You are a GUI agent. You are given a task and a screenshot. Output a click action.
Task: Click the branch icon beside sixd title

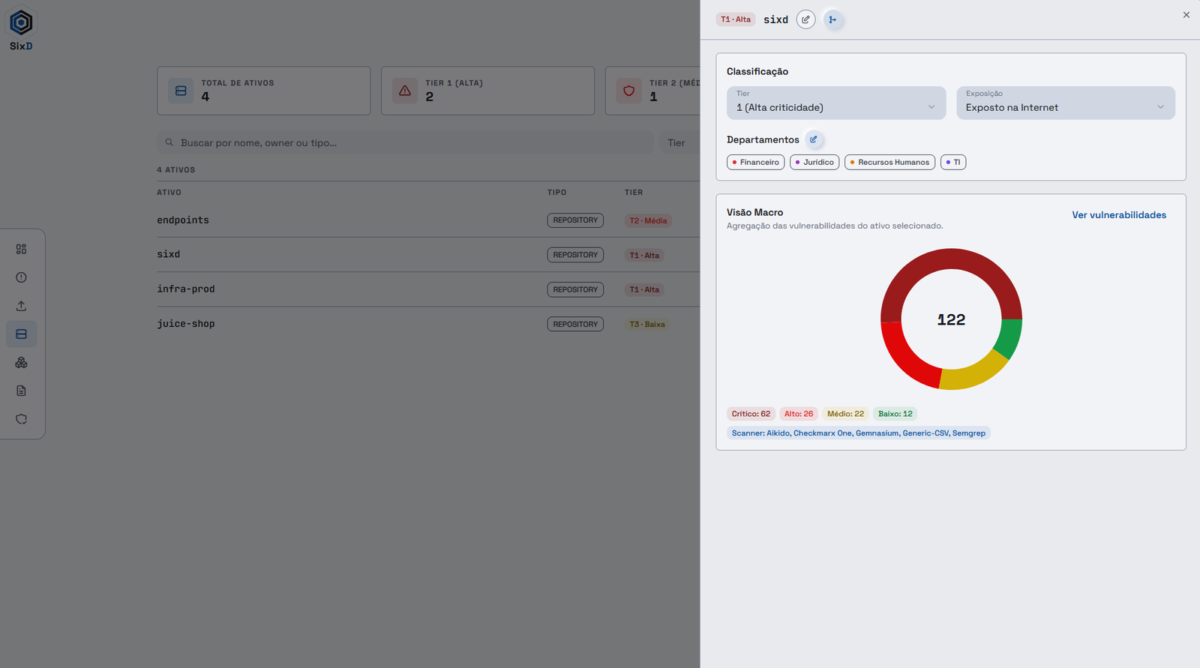(x=832, y=19)
